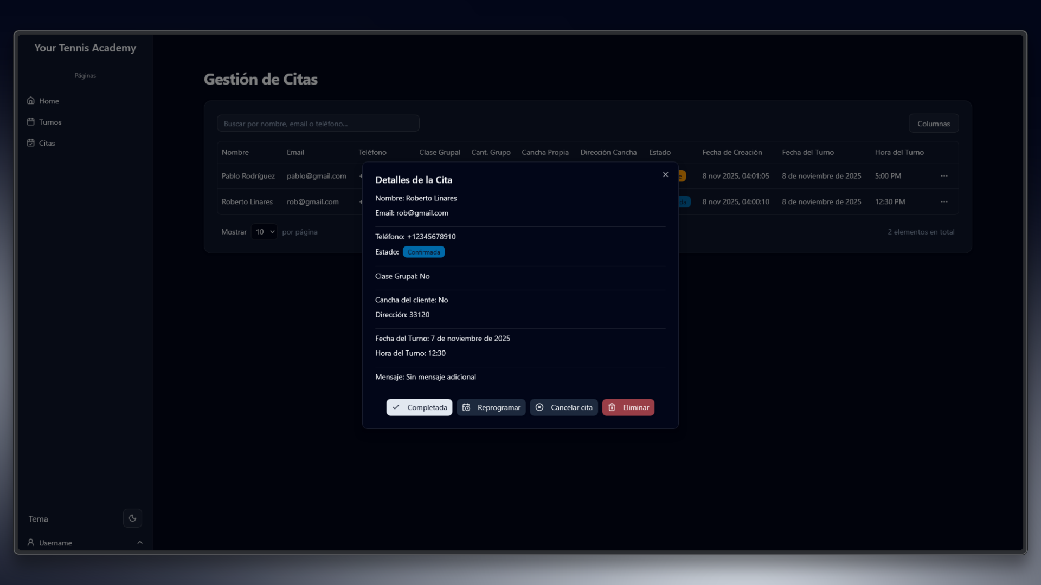Open the Columnas column selector

pyautogui.click(x=933, y=123)
